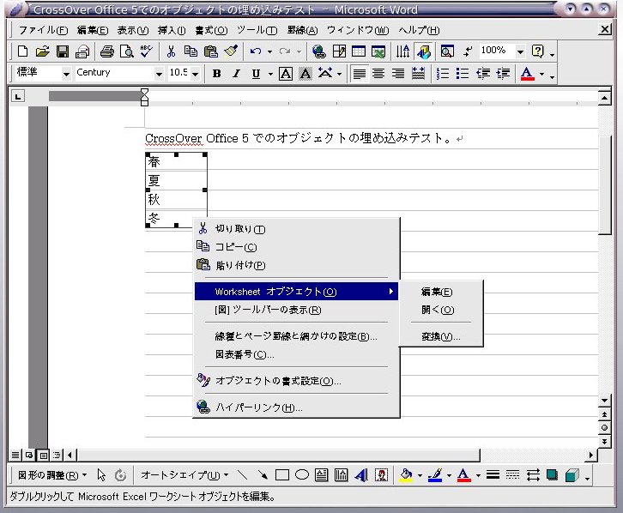The image size is (623, 513).
Task: Click the Numbered list icon
Action: 442,74
